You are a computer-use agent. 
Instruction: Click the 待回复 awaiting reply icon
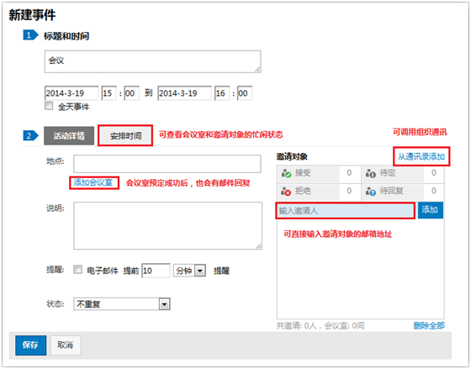pos(371,192)
